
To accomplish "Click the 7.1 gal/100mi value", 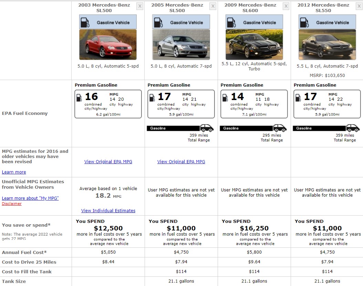I will point(254,114).
